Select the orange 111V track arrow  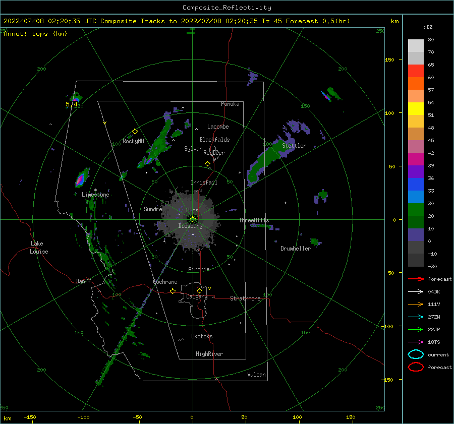click(x=416, y=304)
